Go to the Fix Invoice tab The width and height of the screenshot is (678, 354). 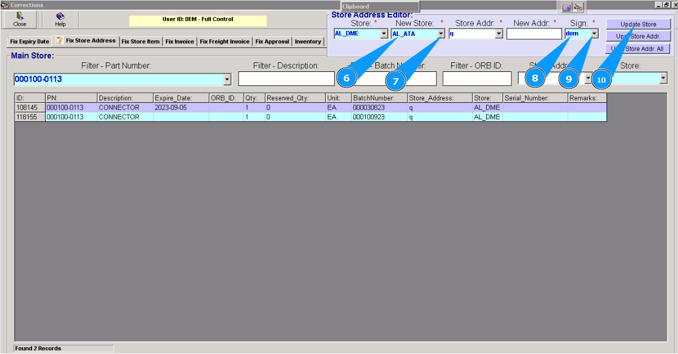(179, 42)
